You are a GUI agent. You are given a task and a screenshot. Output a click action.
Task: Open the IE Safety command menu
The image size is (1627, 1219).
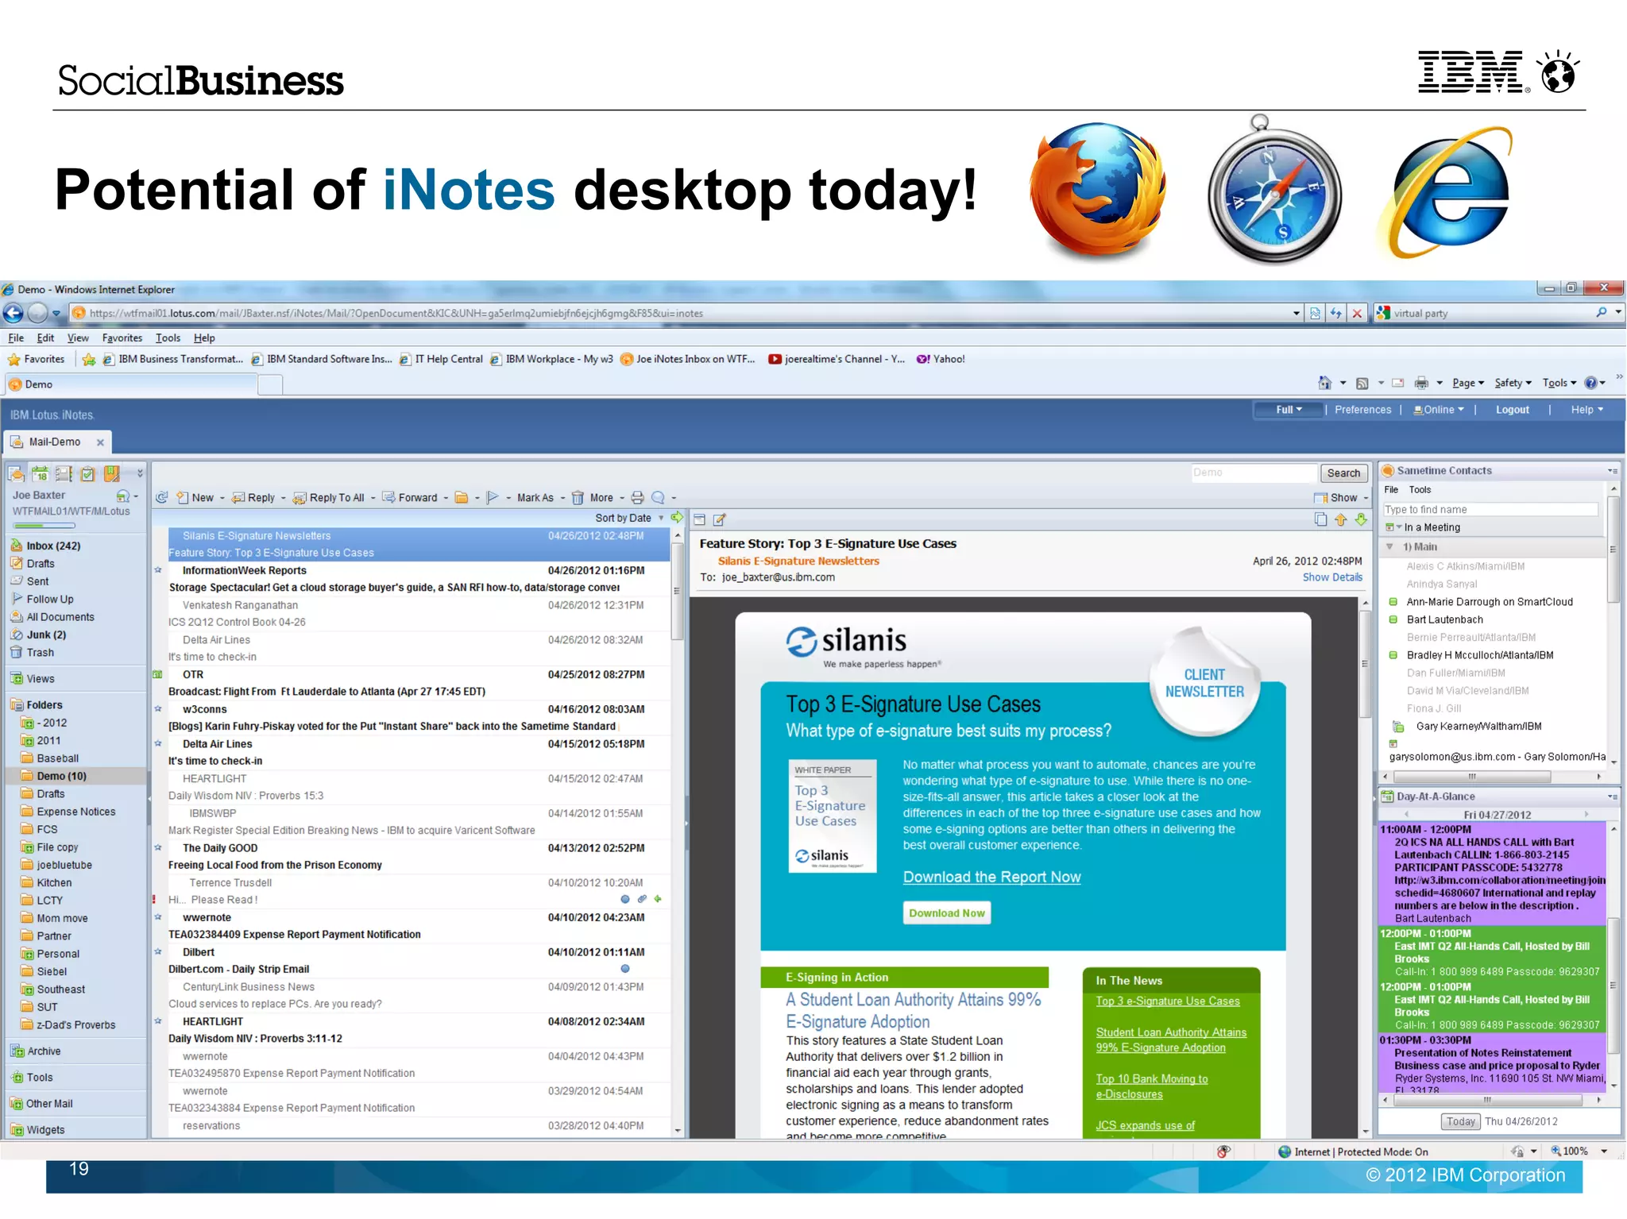pyautogui.click(x=1513, y=383)
